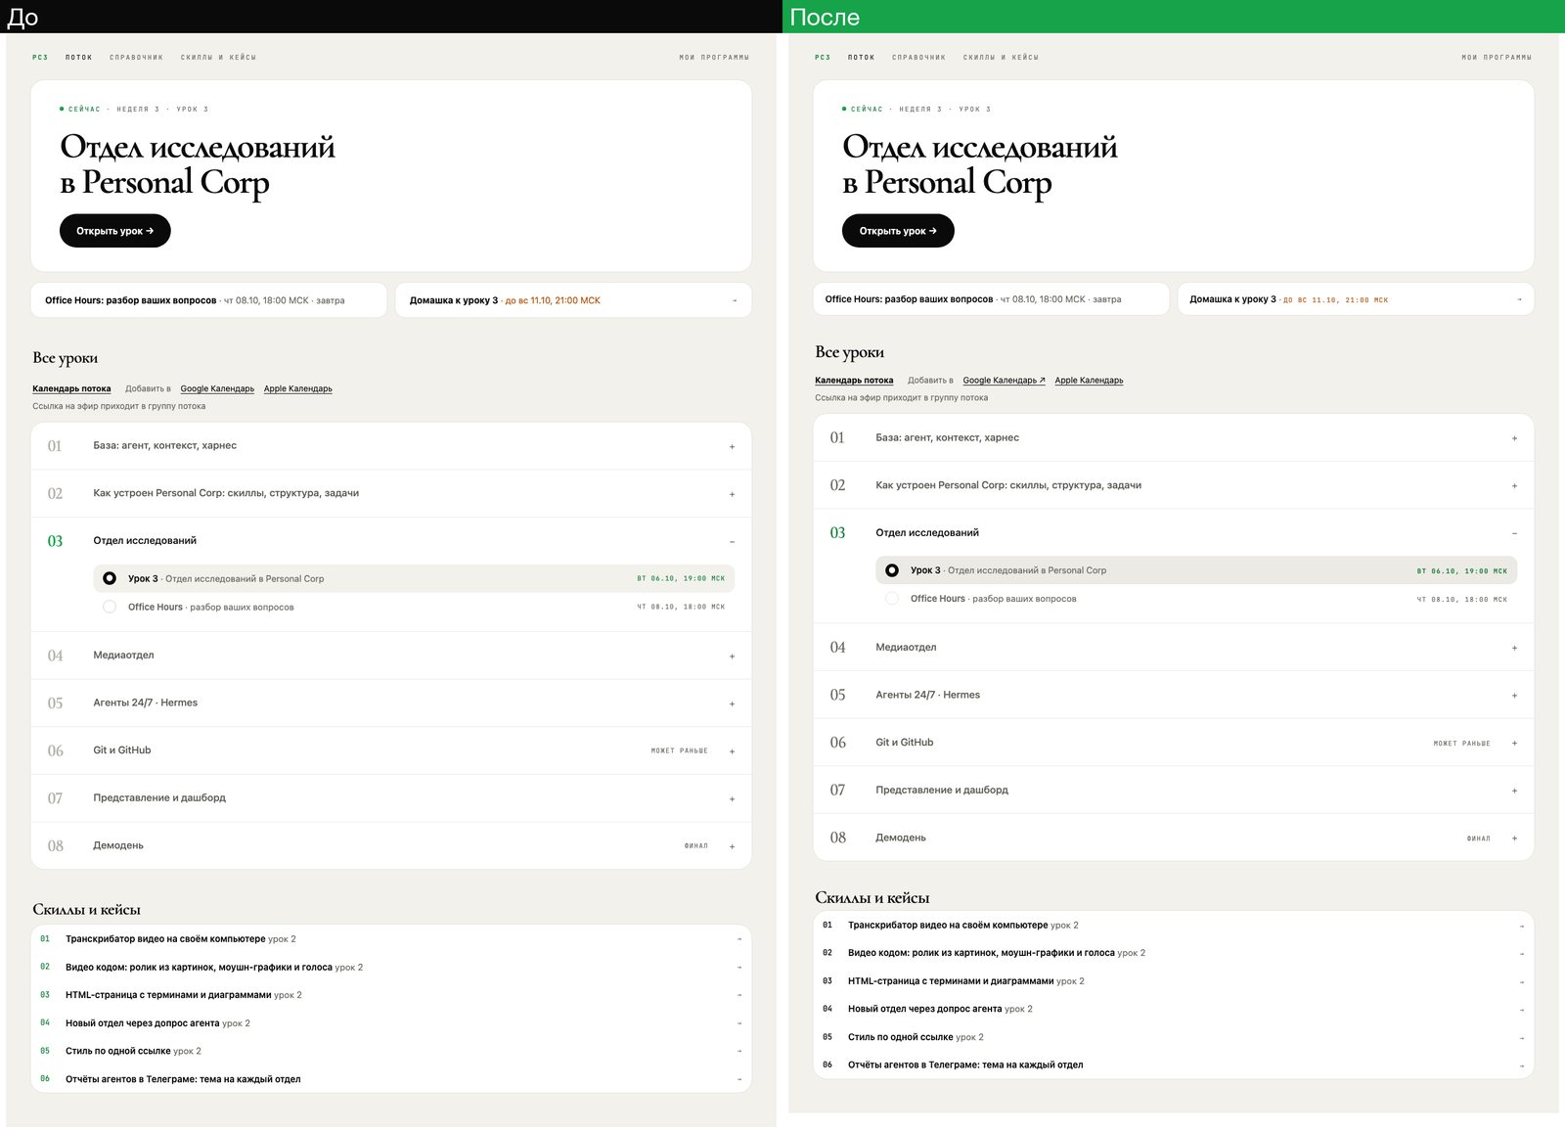Click arrow of Стиль по одной ссылке in После panel
The width and height of the screenshot is (1565, 1133).
pos(1521,1038)
